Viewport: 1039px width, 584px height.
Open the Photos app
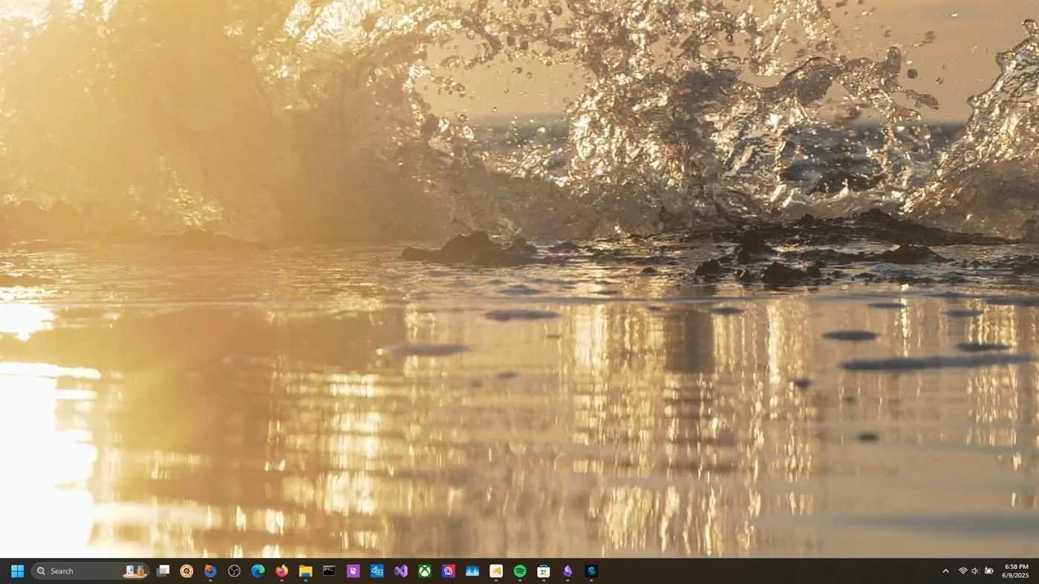click(x=472, y=571)
